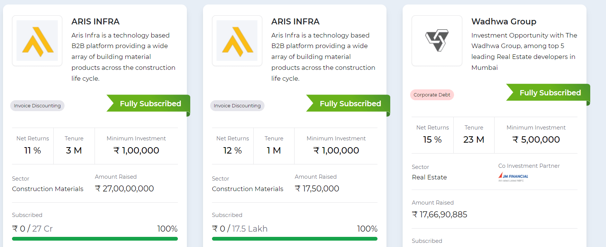
Task: Click the Sector label above Real Estate
Action: coord(420,167)
